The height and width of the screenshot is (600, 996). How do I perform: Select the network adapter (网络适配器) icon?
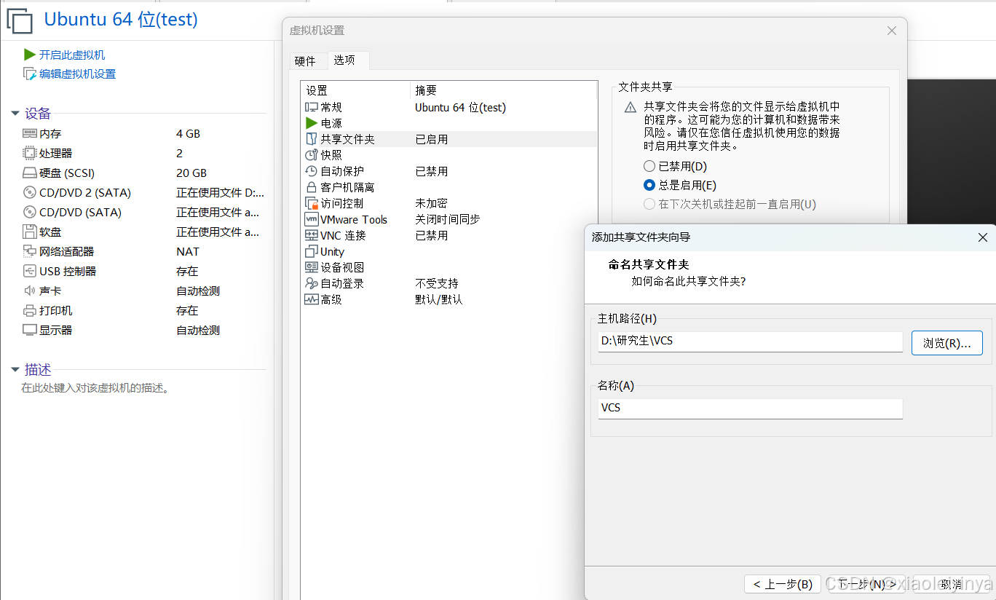coord(30,252)
